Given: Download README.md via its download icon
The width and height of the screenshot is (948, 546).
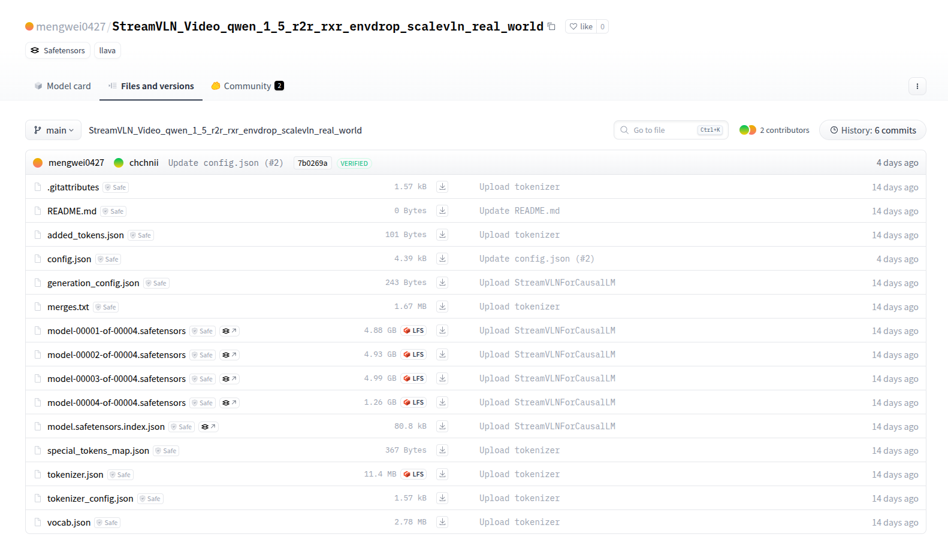Looking at the screenshot, I should tap(442, 211).
